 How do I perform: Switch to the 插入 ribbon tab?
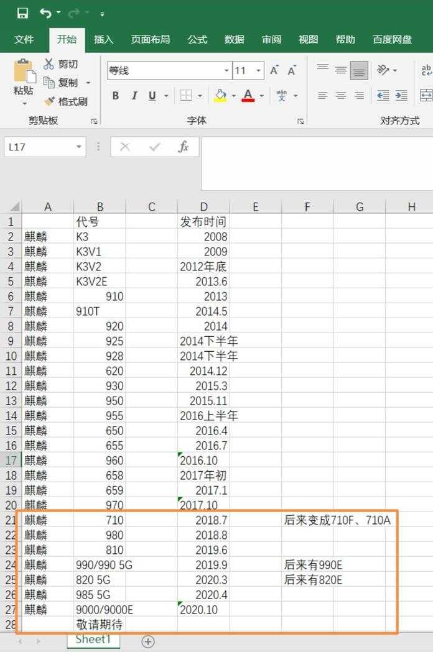tap(103, 40)
